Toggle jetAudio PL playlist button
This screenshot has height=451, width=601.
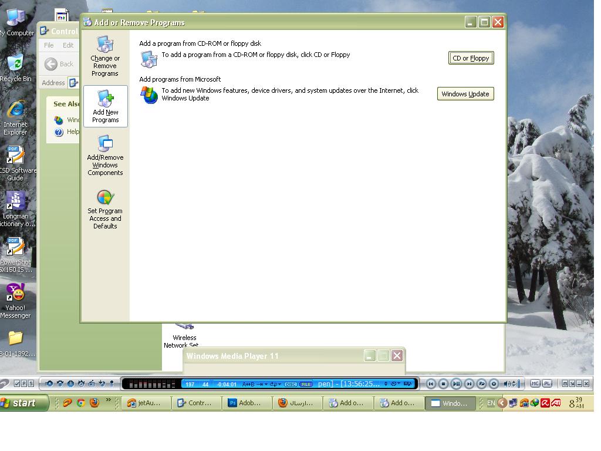(548, 383)
